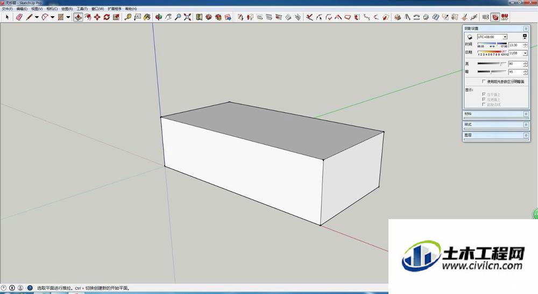Open the Help (H) menu
Screen dimensions: 538x294
pos(131,9)
